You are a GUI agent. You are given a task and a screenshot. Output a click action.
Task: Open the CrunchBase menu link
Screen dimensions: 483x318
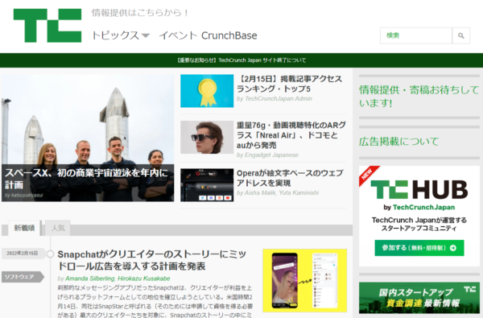point(229,35)
